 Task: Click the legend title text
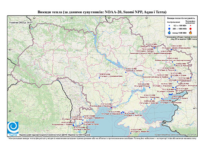coord(181,18)
